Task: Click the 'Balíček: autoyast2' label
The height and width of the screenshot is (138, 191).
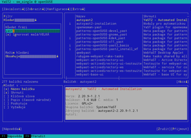Action: pos(80,82)
